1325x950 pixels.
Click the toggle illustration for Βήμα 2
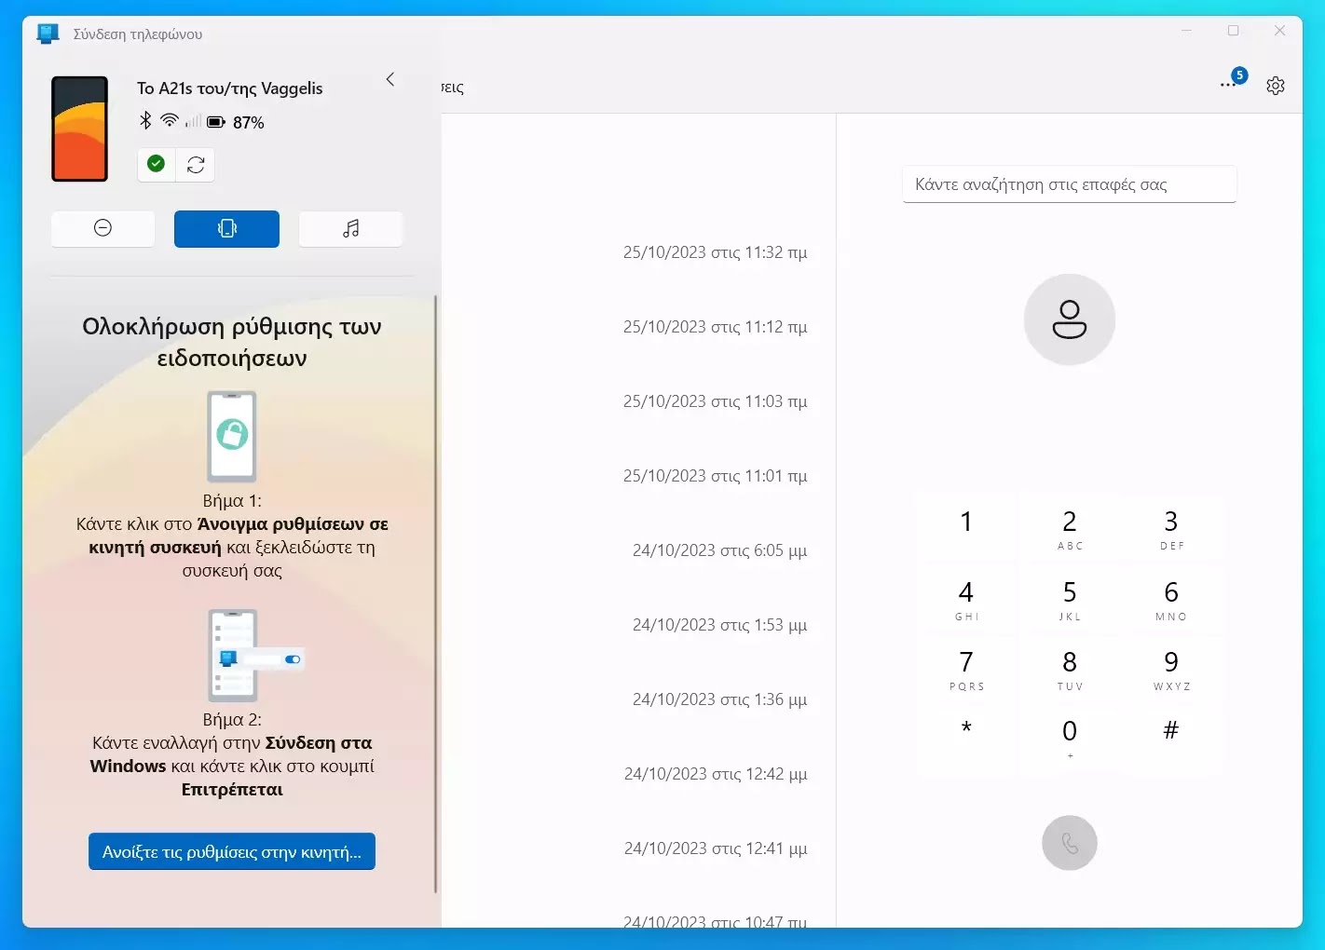254,656
